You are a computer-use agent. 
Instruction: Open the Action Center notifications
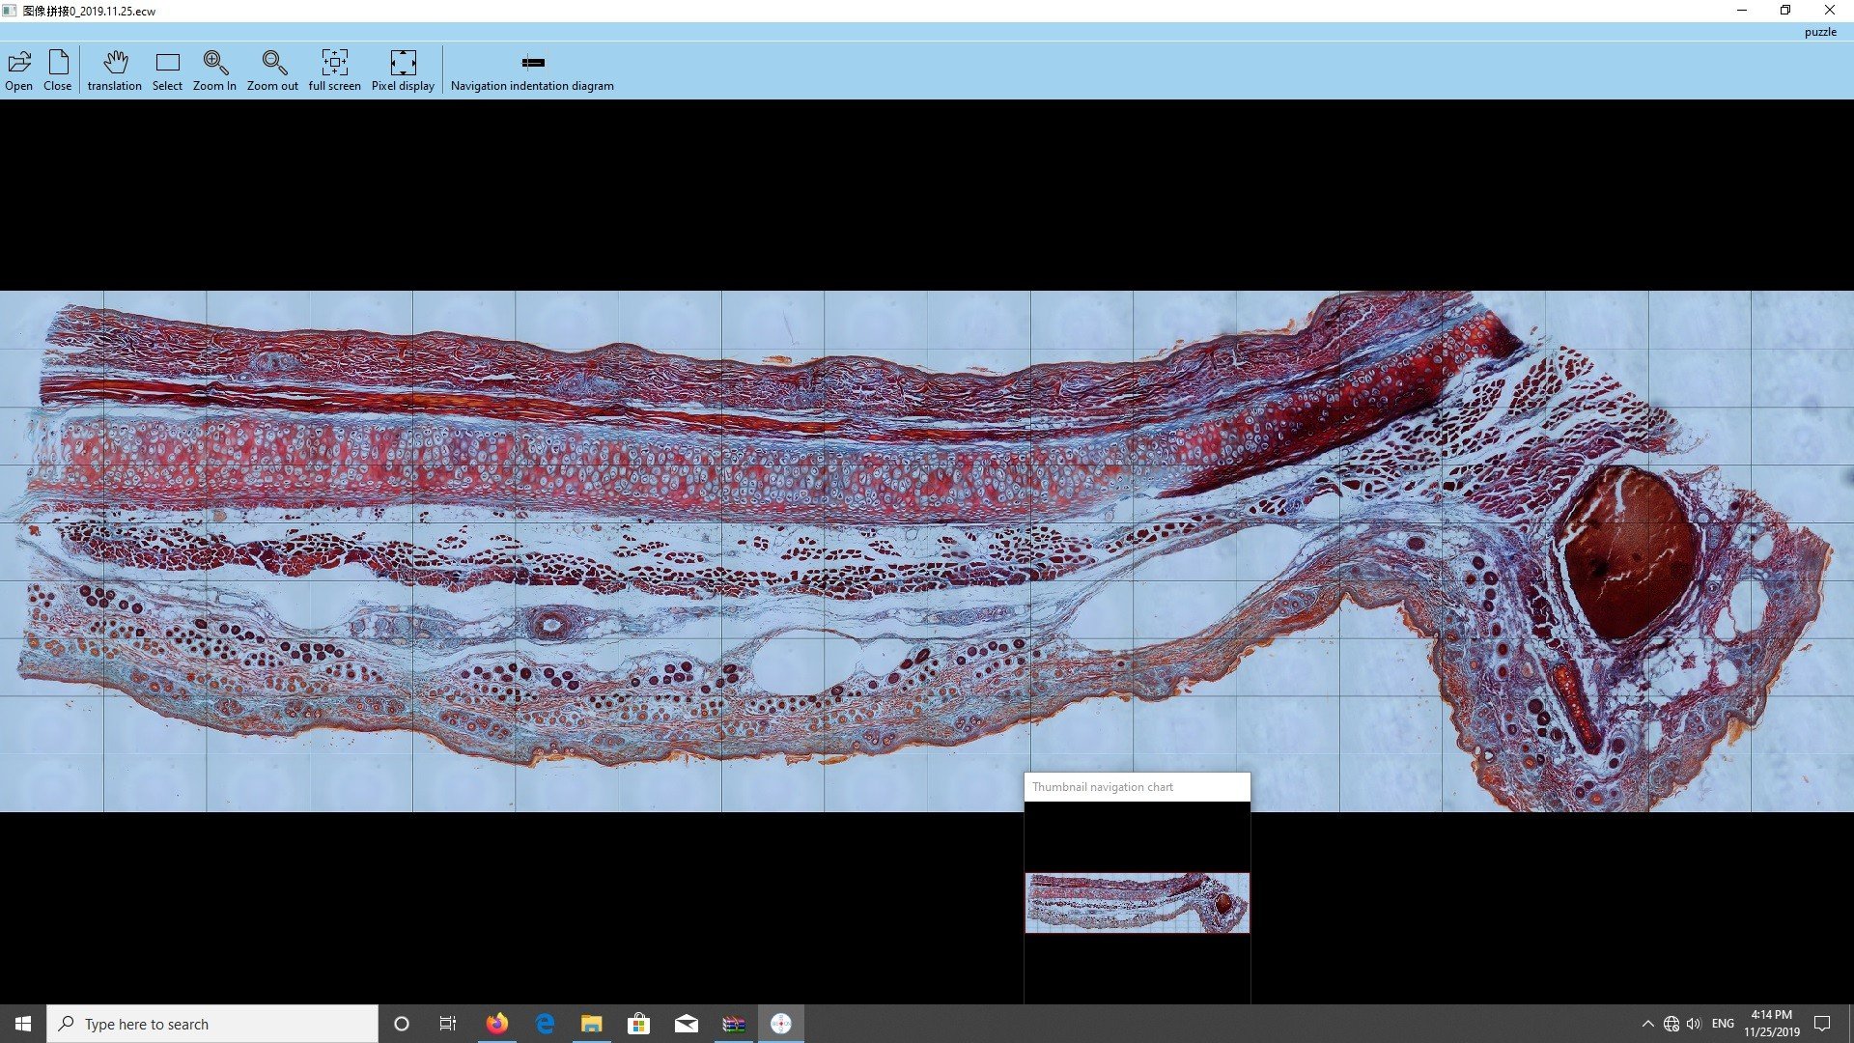pyautogui.click(x=1822, y=1024)
